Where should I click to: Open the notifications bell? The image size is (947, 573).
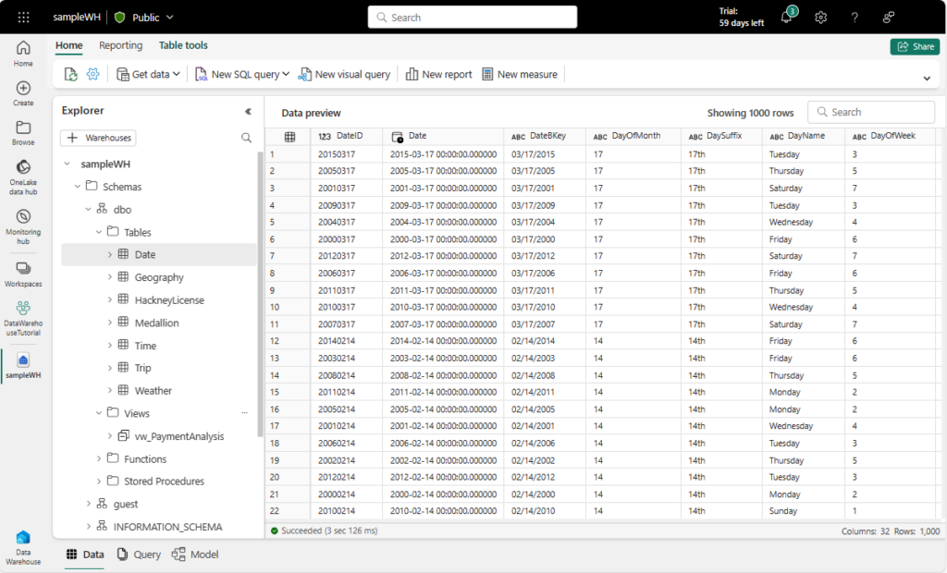click(786, 18)
